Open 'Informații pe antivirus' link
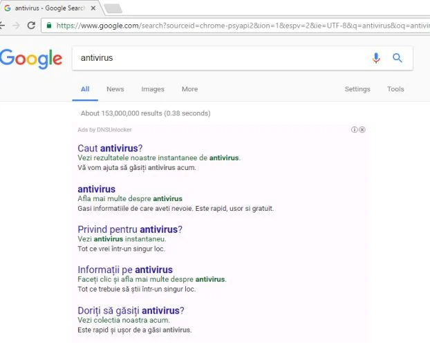This screenshot has height=349, width=430. coord(125,270)
